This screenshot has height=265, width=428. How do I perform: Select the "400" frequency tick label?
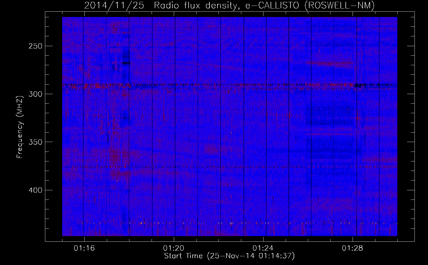pos(35,190)
